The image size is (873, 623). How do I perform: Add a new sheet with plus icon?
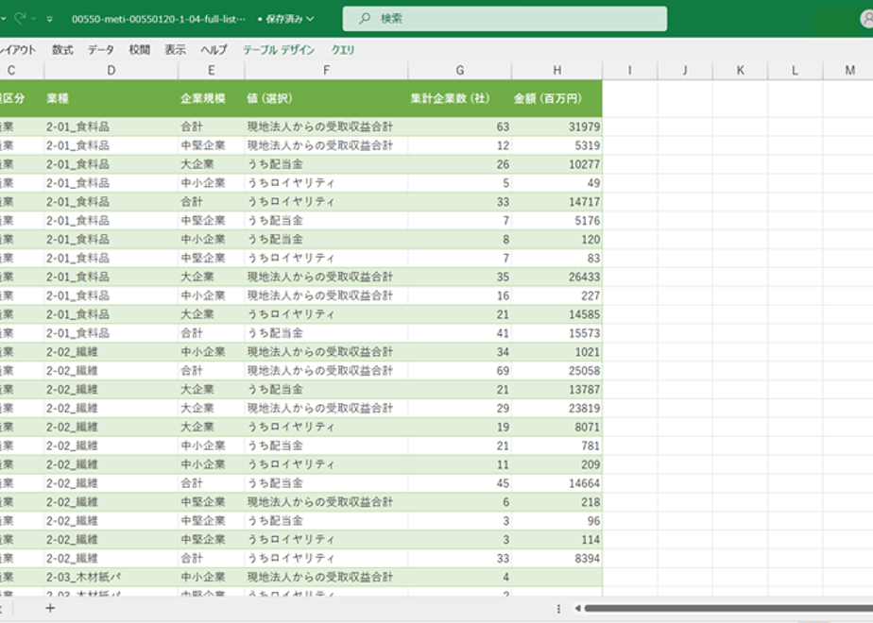coord(50,608)
